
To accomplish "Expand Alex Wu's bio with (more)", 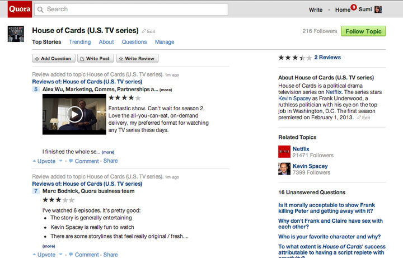I will (x=166, y=90).
